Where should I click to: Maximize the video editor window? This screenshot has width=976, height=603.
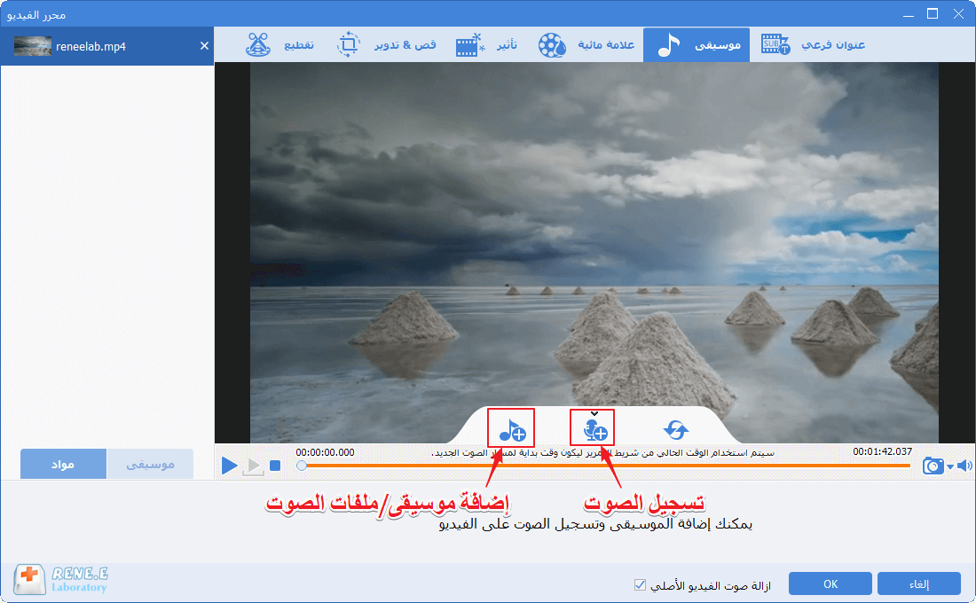(933, 13)
